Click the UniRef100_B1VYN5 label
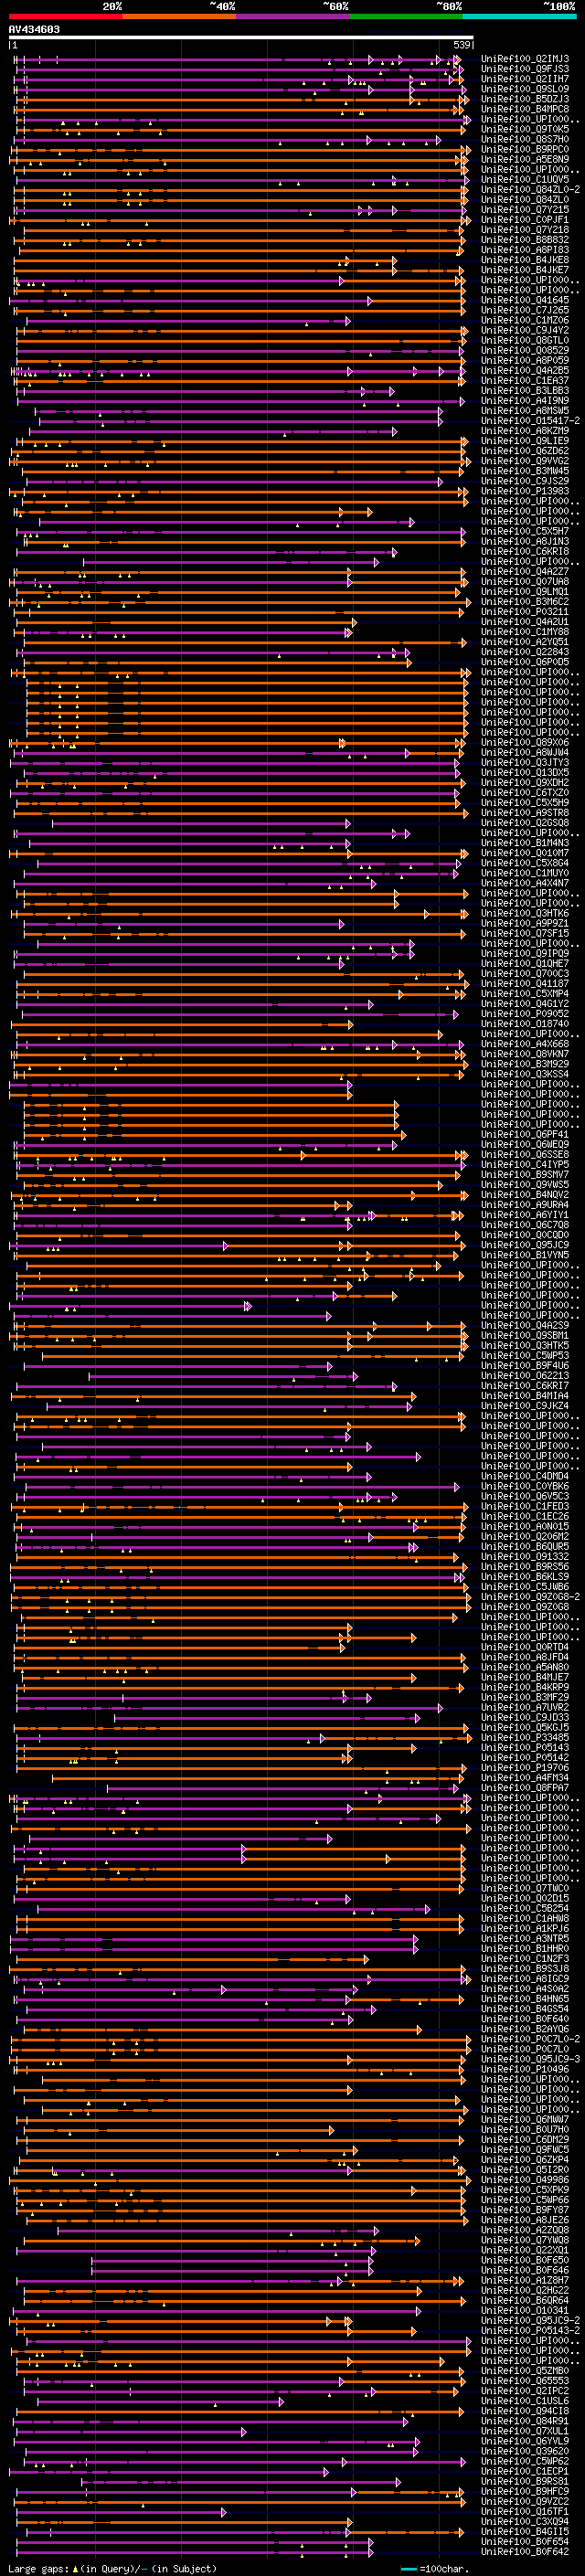 (x=525, y=1255)
